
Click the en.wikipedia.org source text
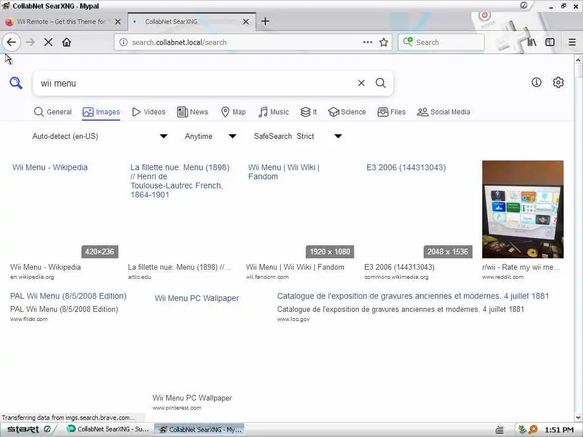32,277
